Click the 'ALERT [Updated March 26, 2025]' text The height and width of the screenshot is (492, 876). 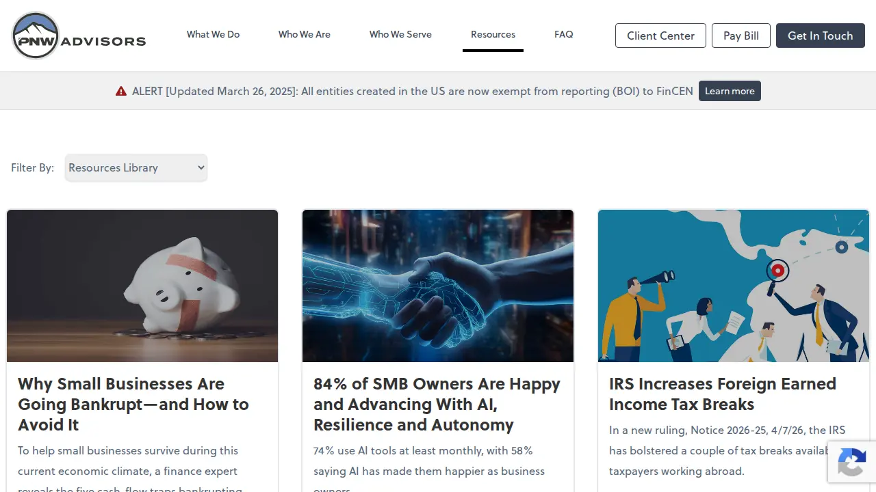pos(413,91)
